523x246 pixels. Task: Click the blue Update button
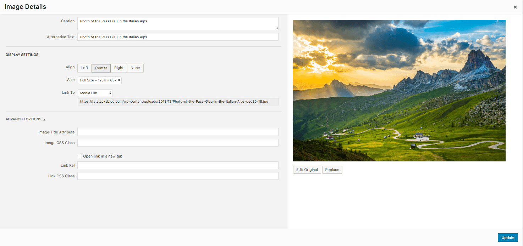tap(508, 238)
